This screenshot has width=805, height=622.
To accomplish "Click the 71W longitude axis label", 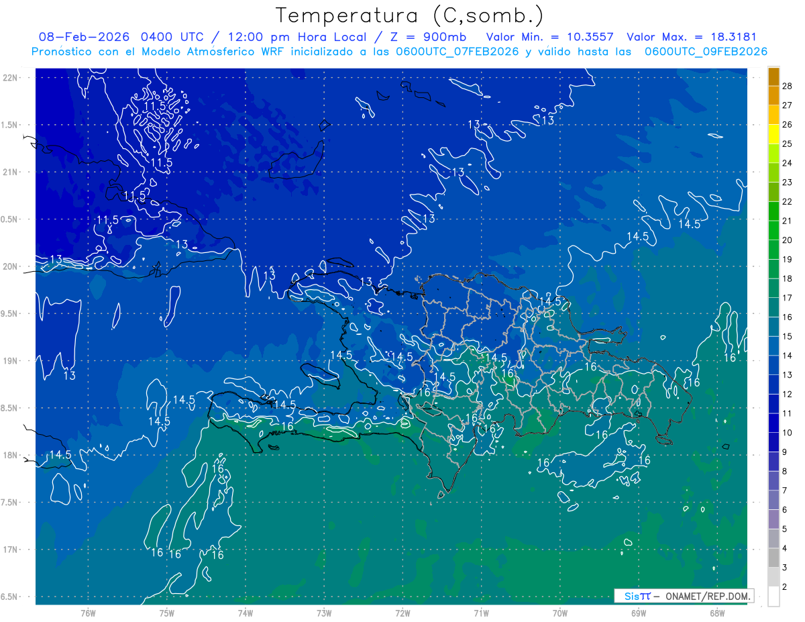I will (480, 613).
